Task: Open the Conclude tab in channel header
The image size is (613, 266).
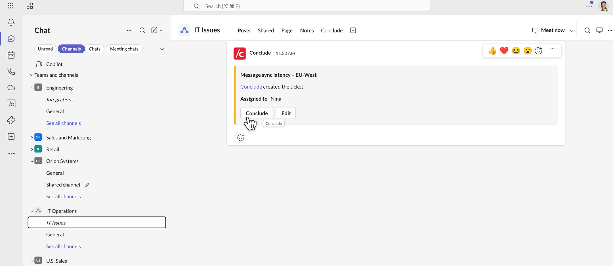Action: (x=332, y=30)
